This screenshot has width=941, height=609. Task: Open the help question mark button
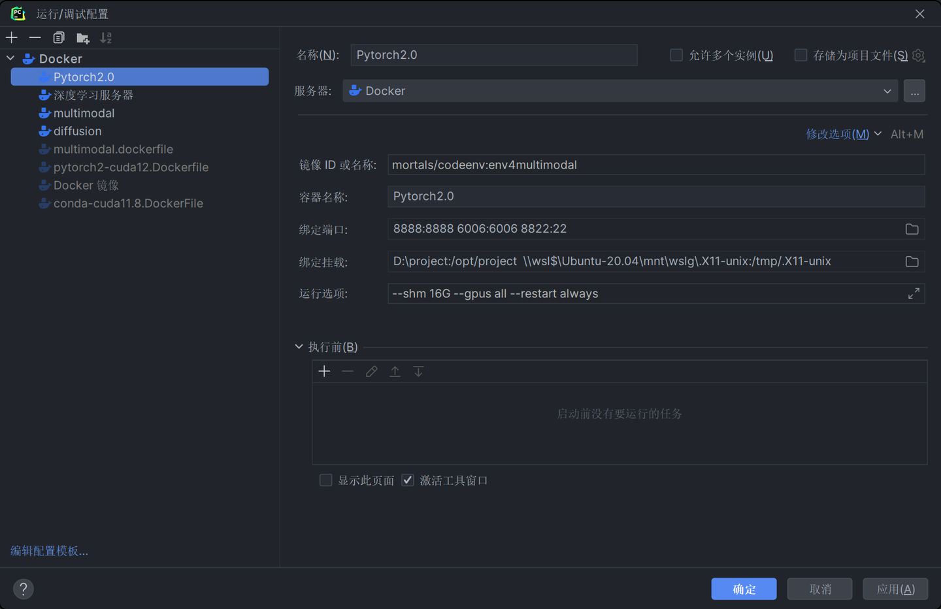click(24, 589)
